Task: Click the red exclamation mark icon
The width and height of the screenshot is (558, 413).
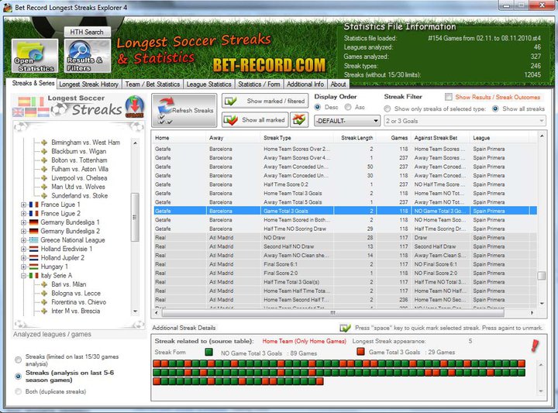Action: pyautogui.click(x=535, y=346)
